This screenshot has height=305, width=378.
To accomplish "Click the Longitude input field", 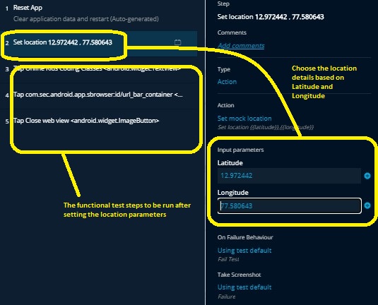I will coord(289,205).
